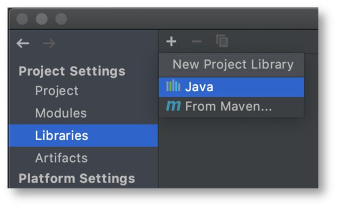Click the Java library bars icon
The height and width of the screenshot is (209, 339).
(x=173, y=86)
